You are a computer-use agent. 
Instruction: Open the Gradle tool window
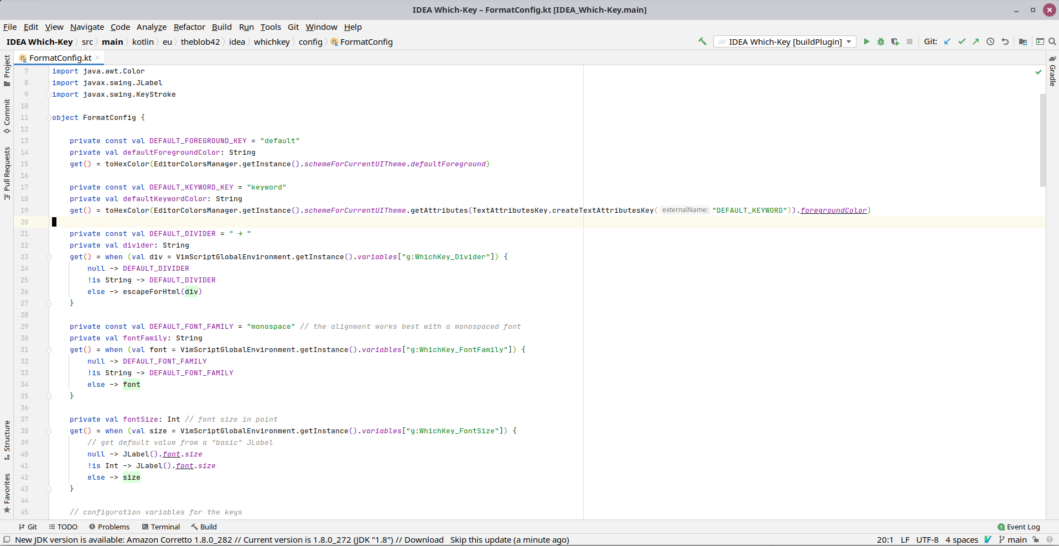click(1052, 70)
